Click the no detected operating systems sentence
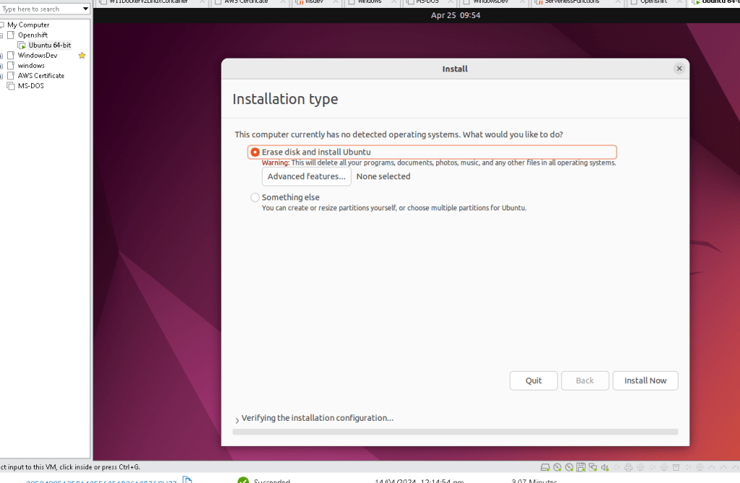This screenshot has height=483, width=740. coord(399,134)
